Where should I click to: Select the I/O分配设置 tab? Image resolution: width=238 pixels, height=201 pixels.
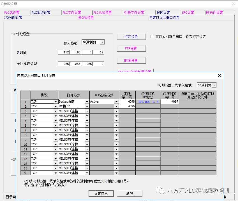point(13,18)
